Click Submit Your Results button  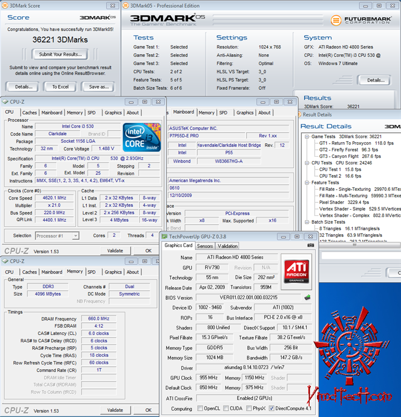(x=60, y=54)
